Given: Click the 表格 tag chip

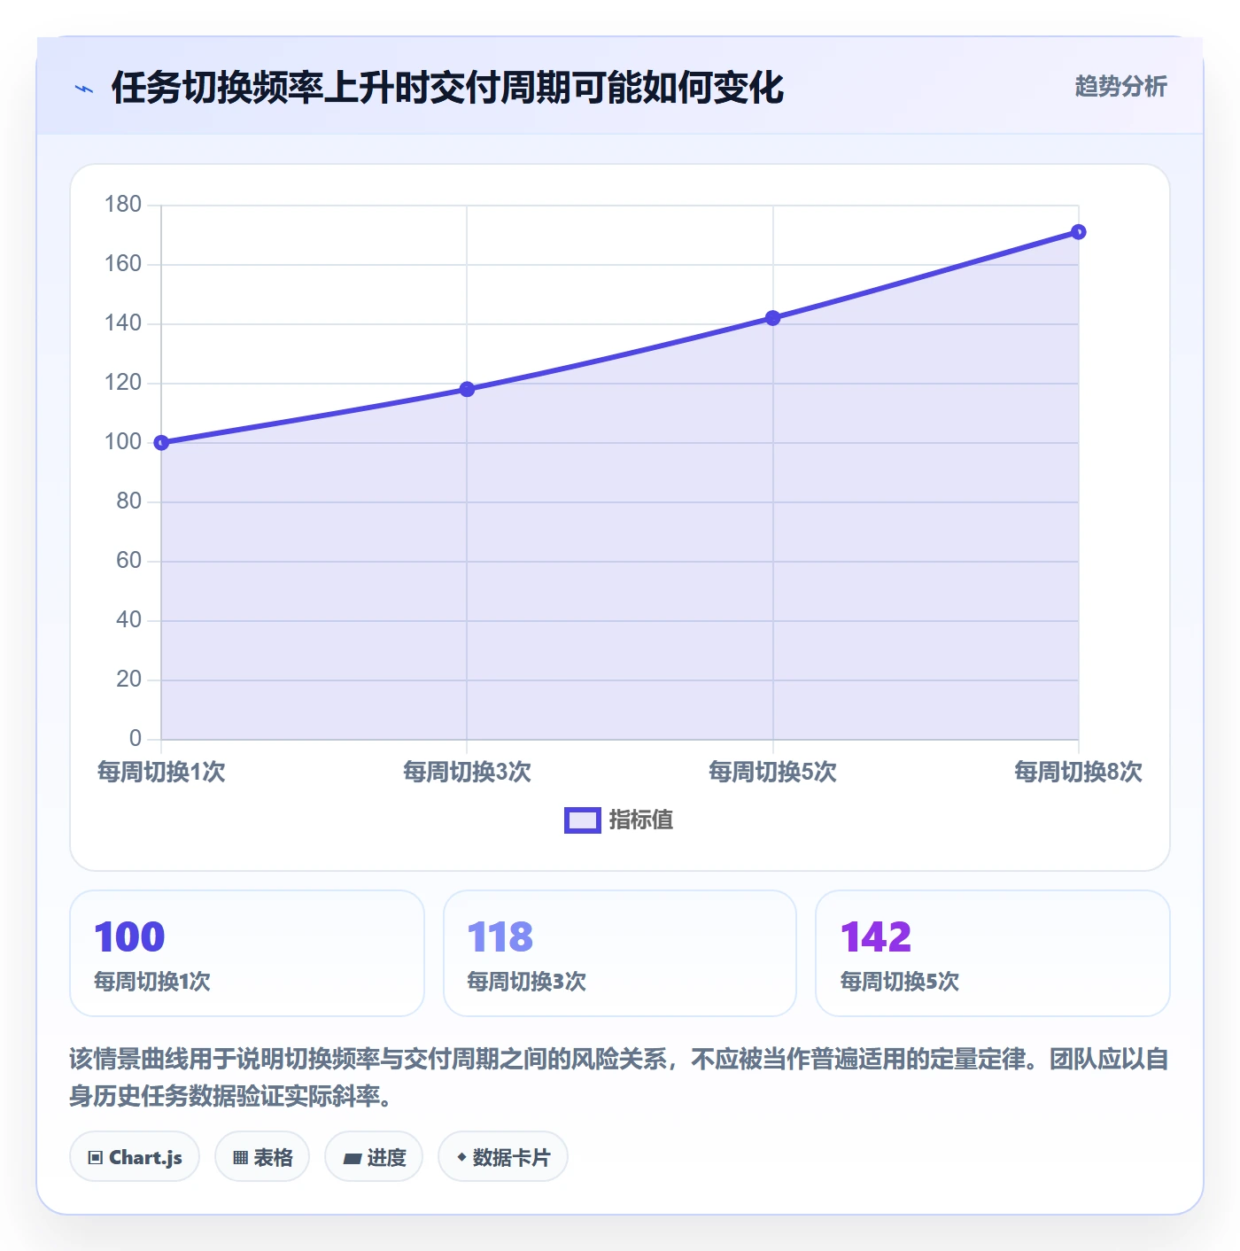Looking at the screenshot, I should coord(262,1157).
